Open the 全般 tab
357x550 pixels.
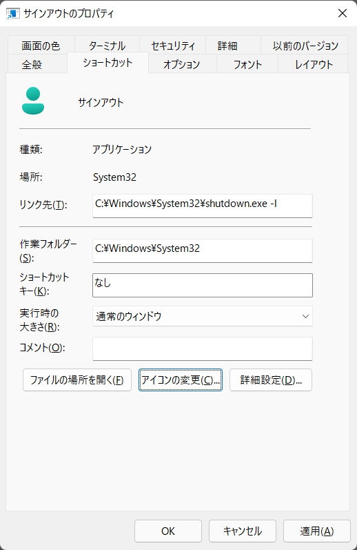pos(32,65)
